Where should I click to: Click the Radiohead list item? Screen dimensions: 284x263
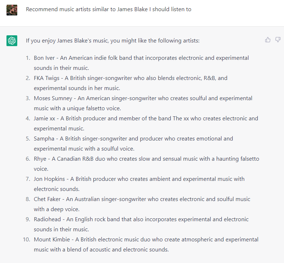tap(141, 224)
